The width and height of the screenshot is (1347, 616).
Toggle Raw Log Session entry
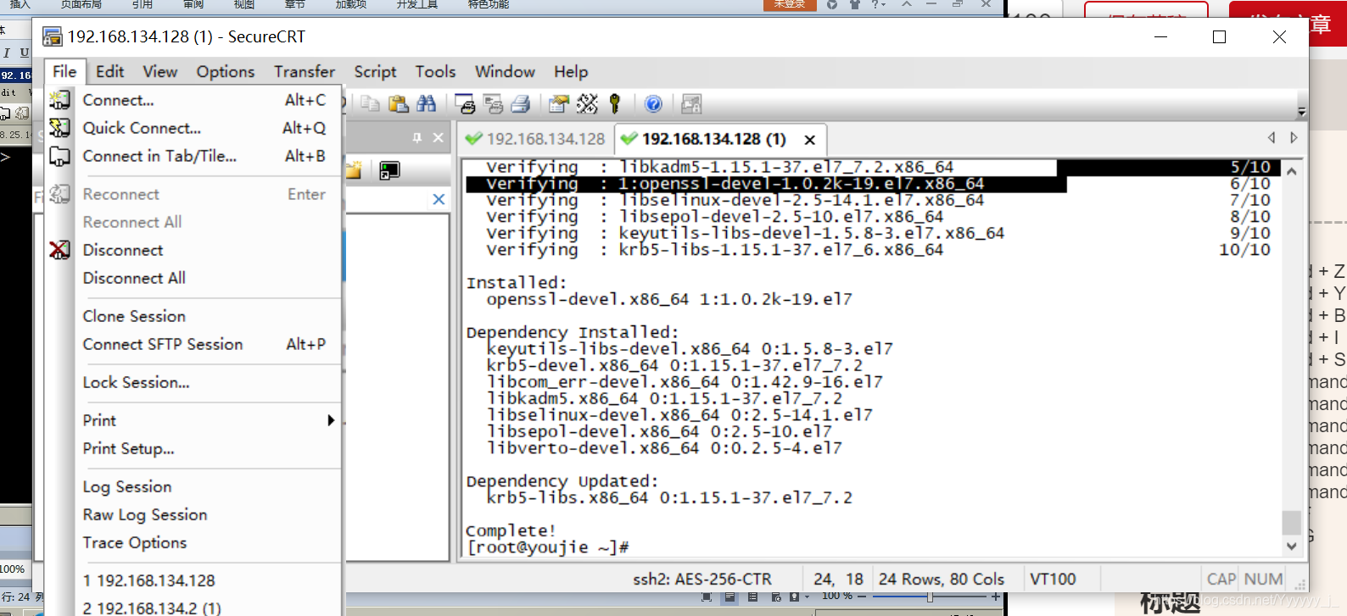point(194,514)
